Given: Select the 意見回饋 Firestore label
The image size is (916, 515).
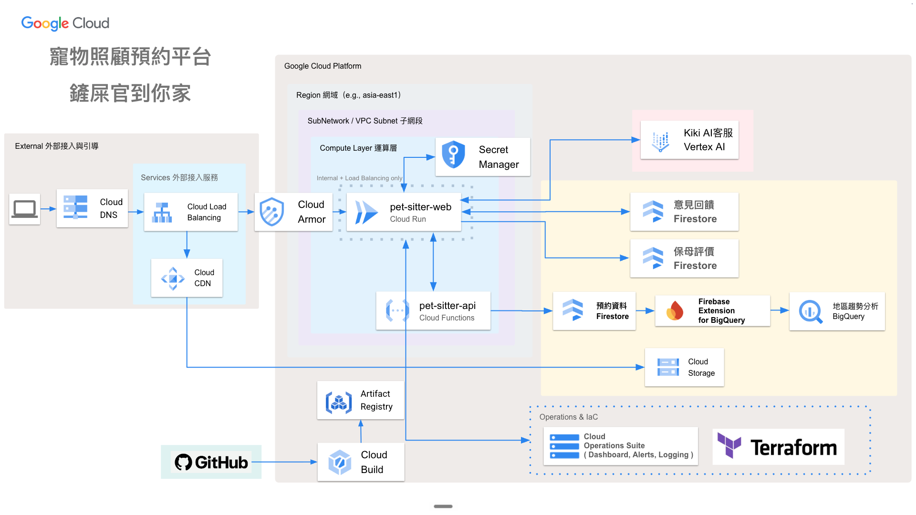Looking at the screenshot, I should [x=695, y=212].
